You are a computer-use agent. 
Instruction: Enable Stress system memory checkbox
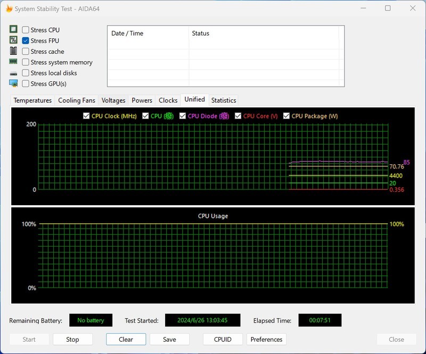(26, 62)
